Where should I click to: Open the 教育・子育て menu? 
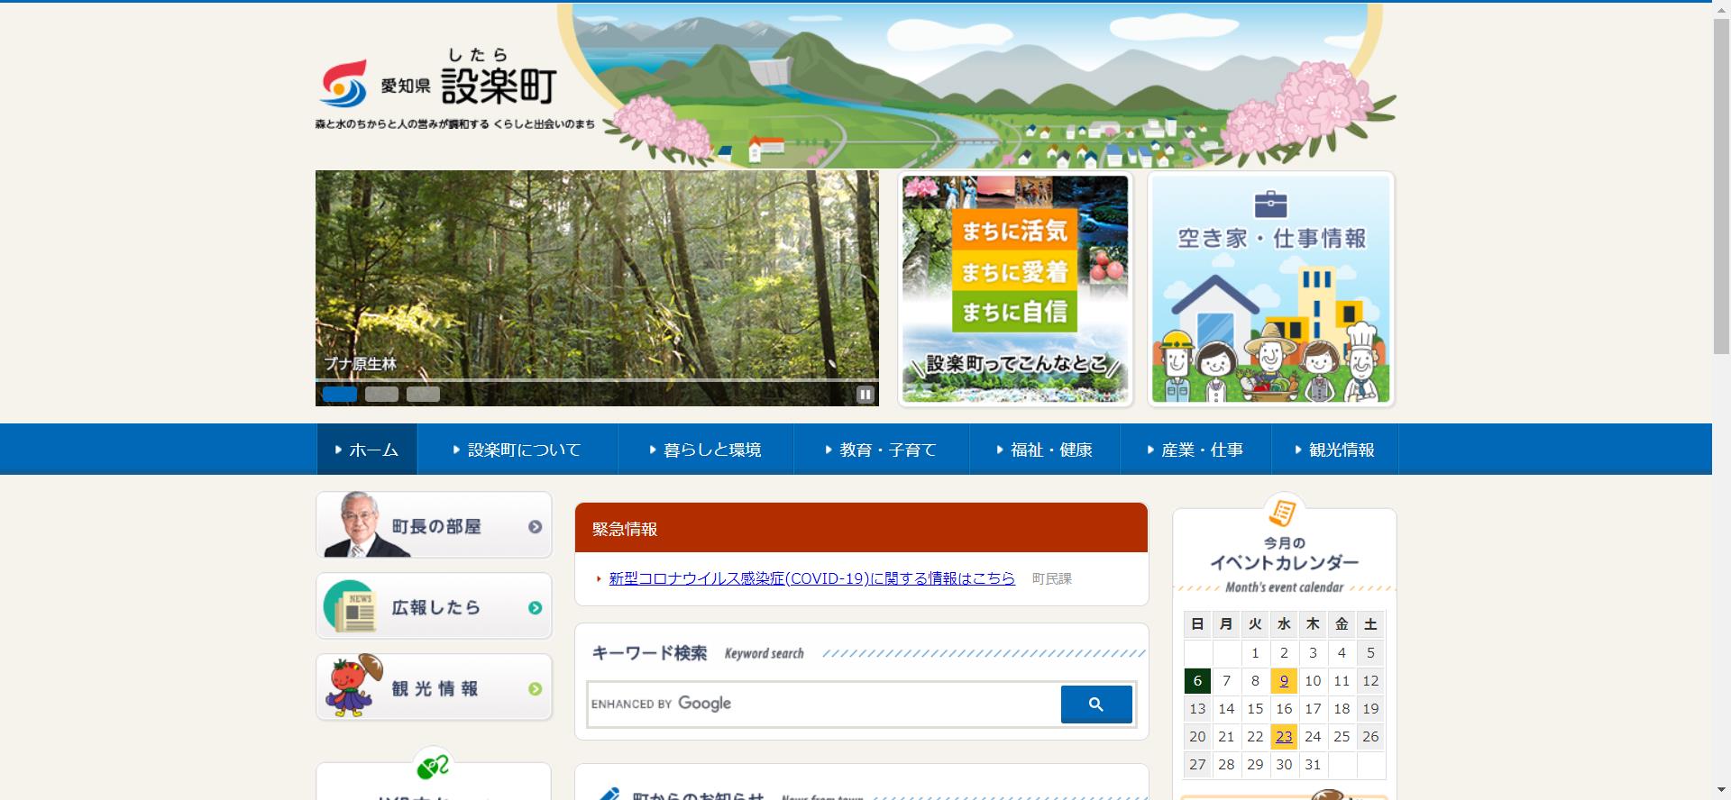(881, 450)
